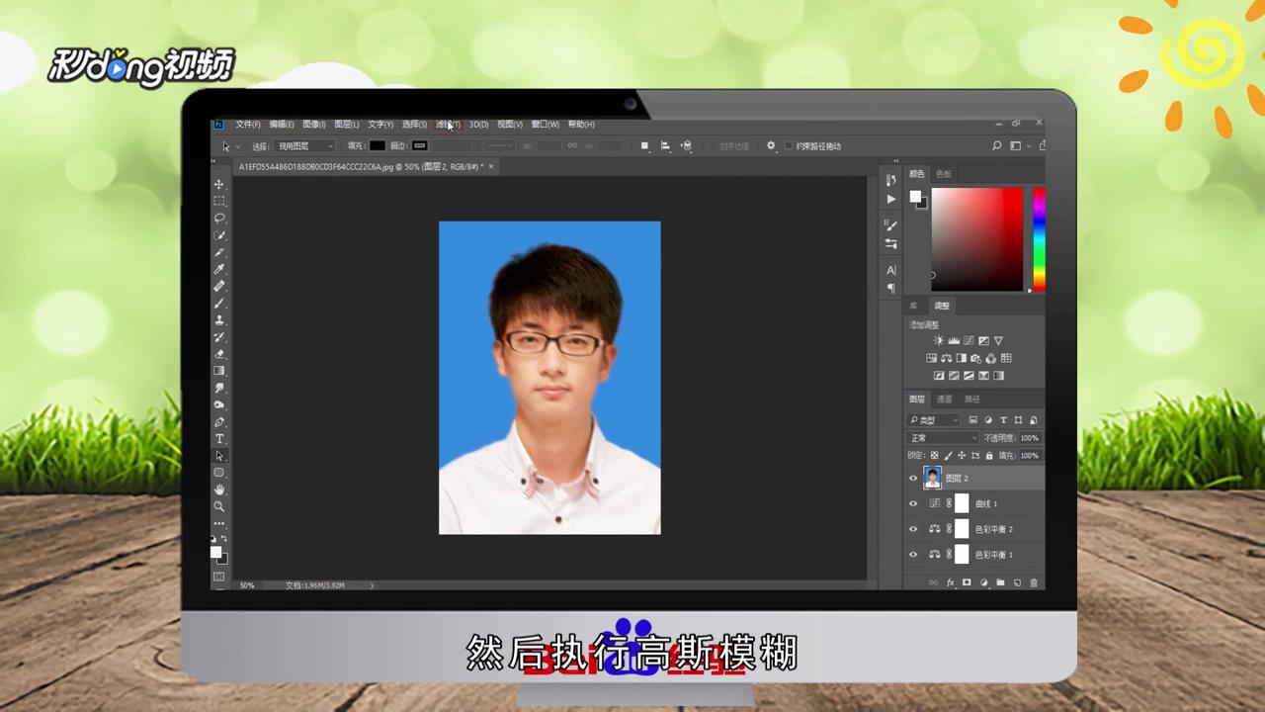Open the Brush settings panel icon
This screenshot has width=1265, height=712.
(890, 225)
